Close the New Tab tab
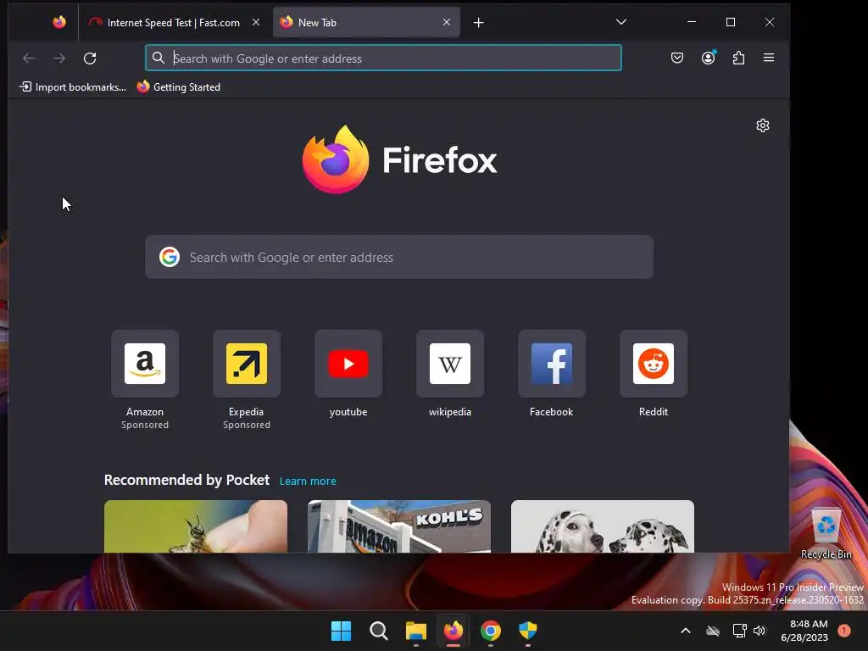This screenshot has height=651, width=868. click(x=447, y=22)
